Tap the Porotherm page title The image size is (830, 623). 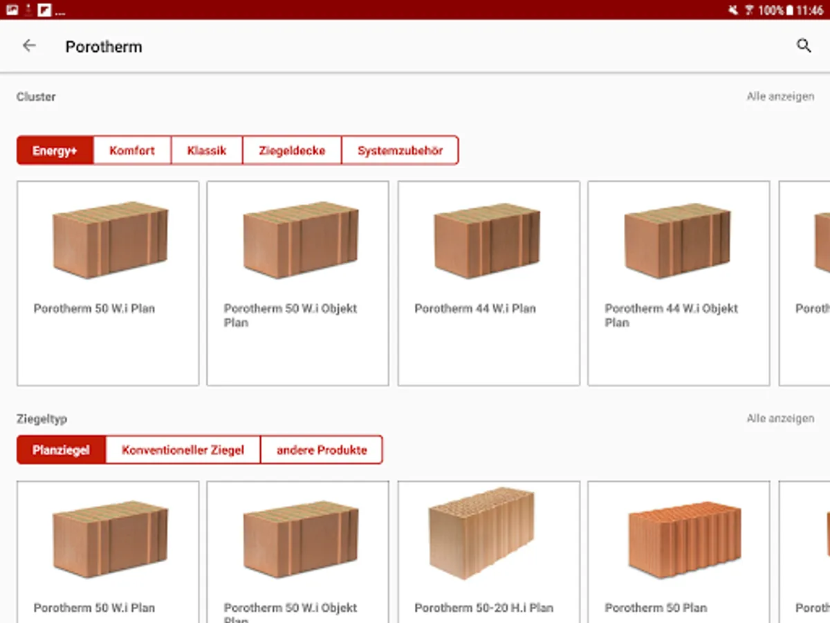point(104,46)
